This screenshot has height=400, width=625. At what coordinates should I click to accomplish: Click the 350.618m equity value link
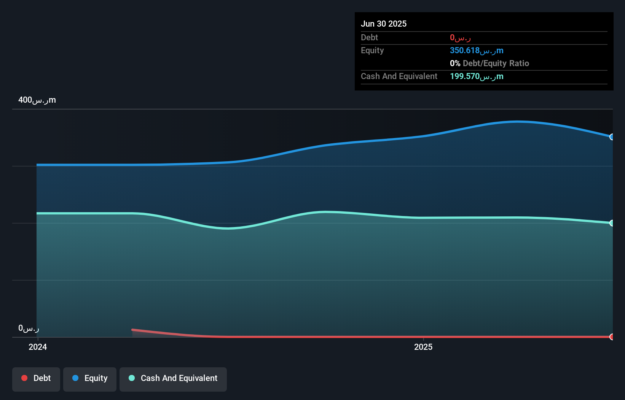point(476,50)
